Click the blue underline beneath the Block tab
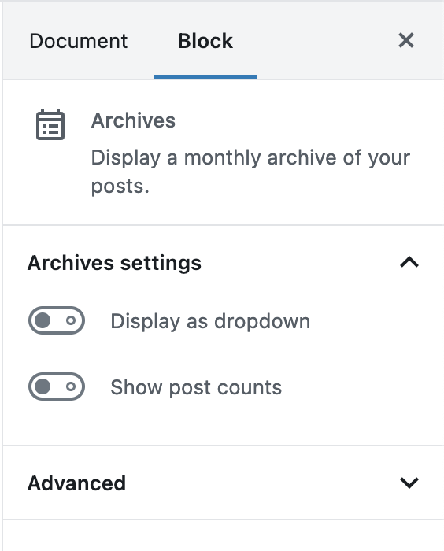 tap(205, 76)
